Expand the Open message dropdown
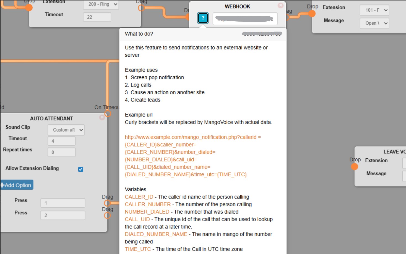The image size is (406, 254). pos(374,23)
